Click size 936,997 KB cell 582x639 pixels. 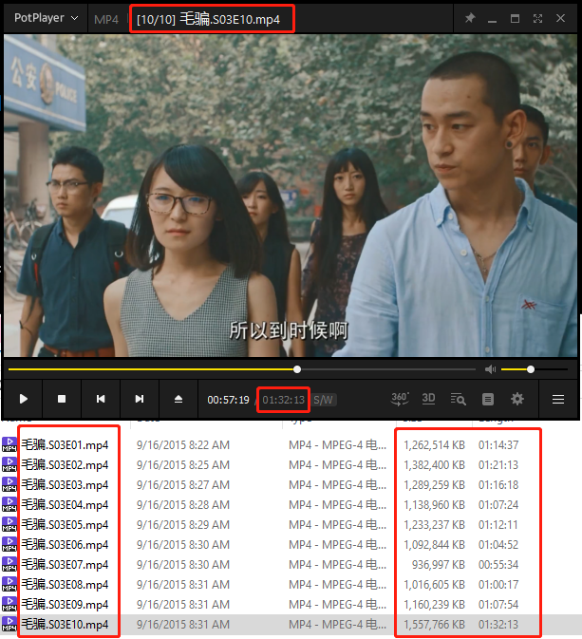[438, 565]
